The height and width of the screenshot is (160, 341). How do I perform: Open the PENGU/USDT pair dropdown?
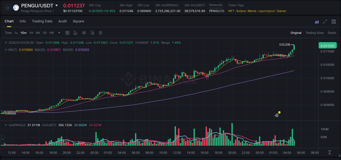56,5
